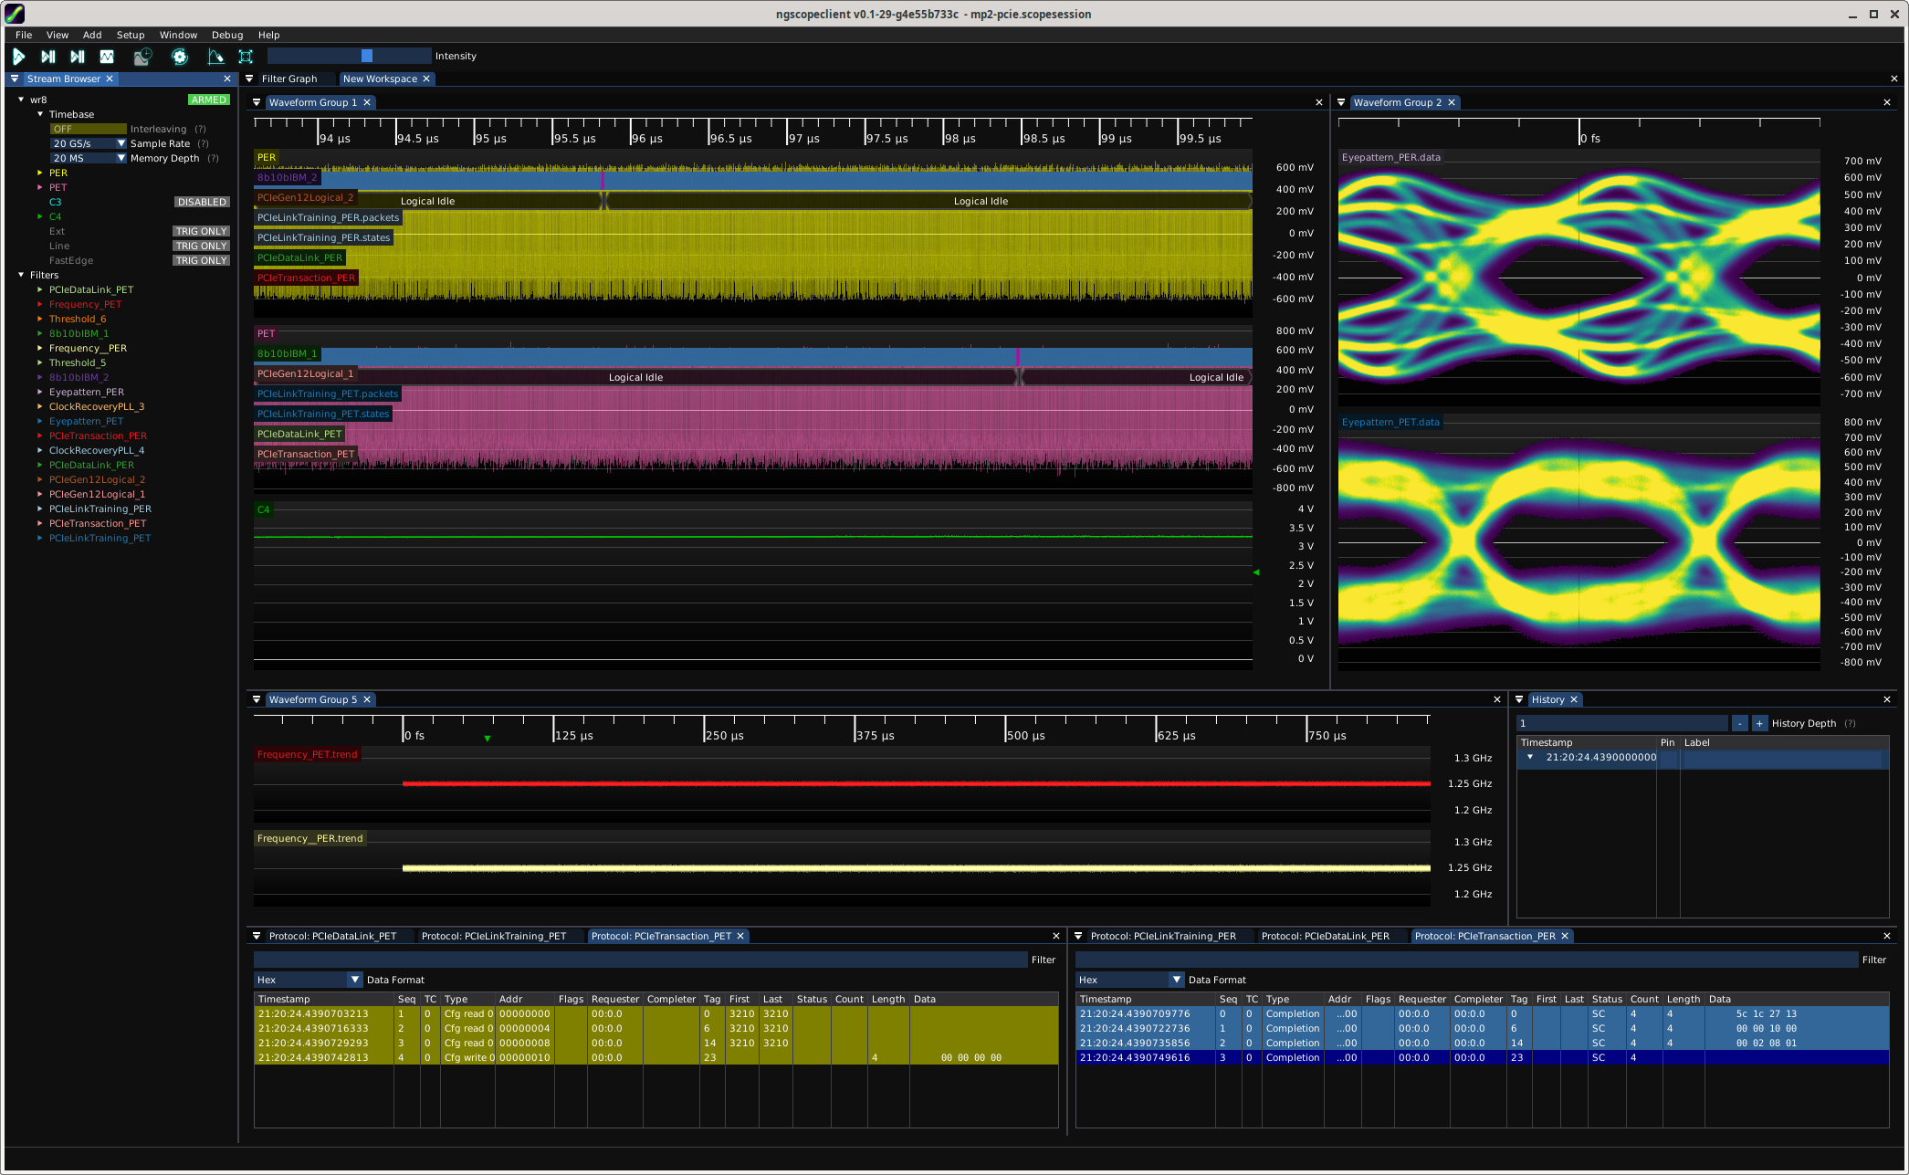The image size is (1909, 1175).
Task: Open the history clock icon
Action: pyautogui.click(x=142, y=57)
